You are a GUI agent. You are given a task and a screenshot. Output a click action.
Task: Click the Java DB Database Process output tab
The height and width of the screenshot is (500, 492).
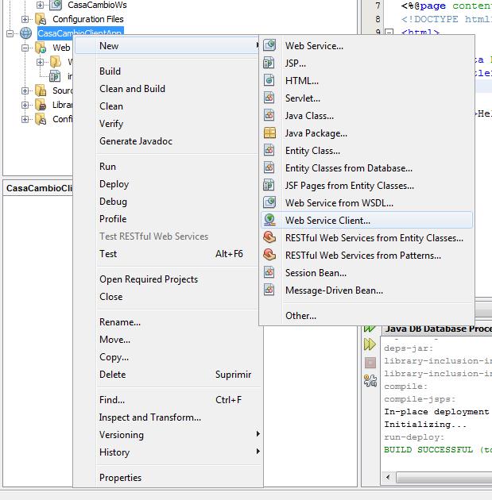point(439,329)
